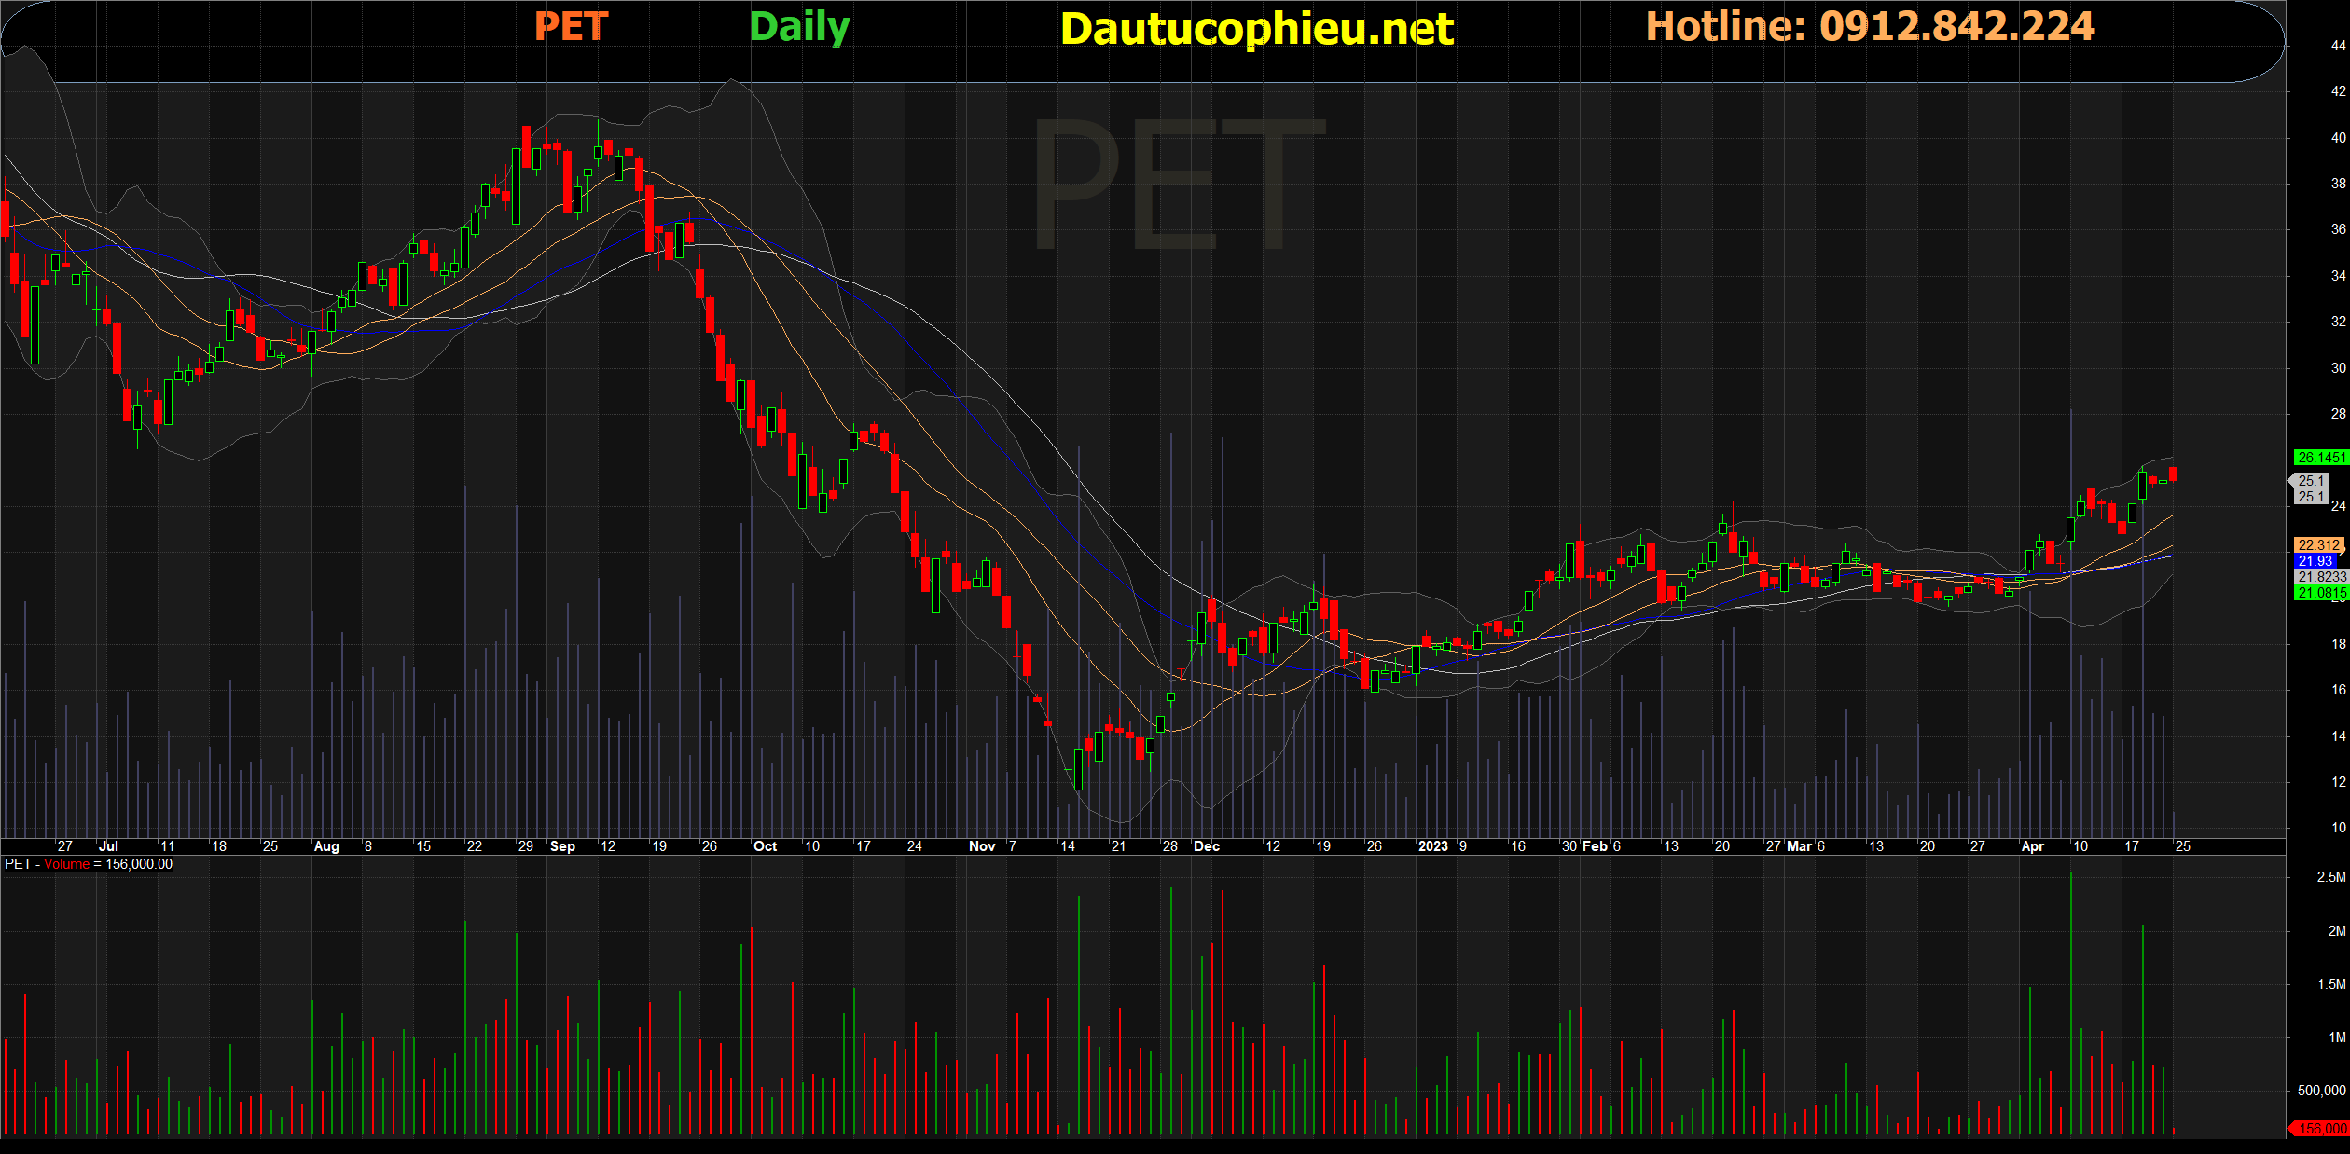This screenshot has height=1154, width=2350.
Task: Click the green 21.0815 lower band tag
Action: (2320, 593)
